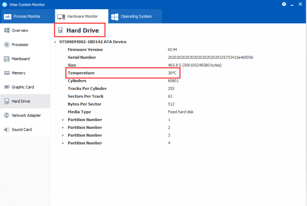Viewport: 307px width, 206px height.
Task: Click the 63 sectors value
Action: pos(170,96)
